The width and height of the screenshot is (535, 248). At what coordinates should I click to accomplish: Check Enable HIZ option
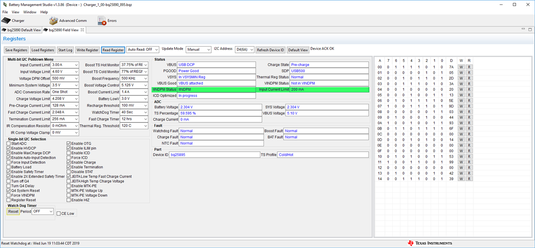click(x=69, y=200)
